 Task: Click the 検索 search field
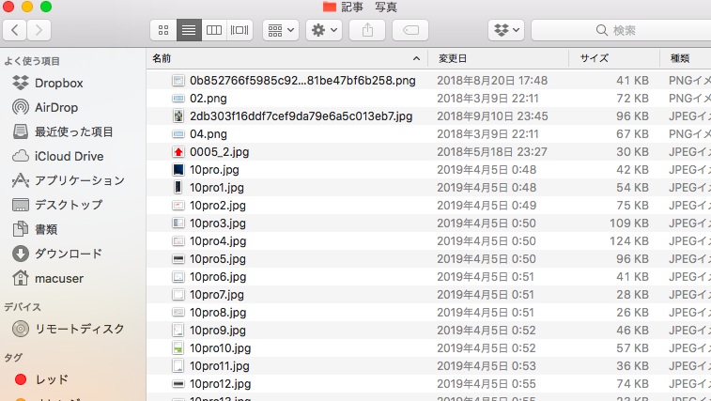tap(621, 30)
